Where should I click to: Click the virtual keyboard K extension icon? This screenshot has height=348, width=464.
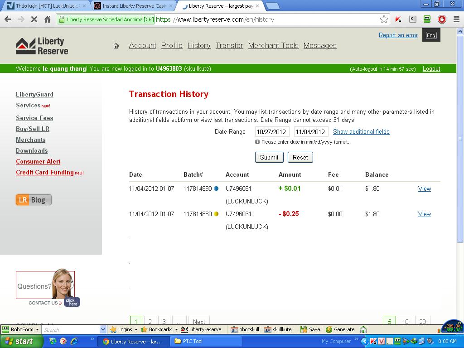[x=412, y=19]
